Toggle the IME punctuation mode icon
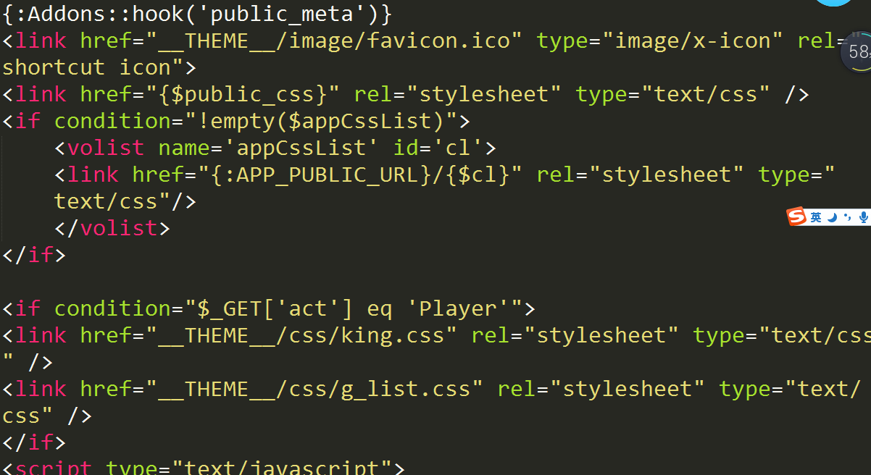871x475 pixels. (848, 217)
